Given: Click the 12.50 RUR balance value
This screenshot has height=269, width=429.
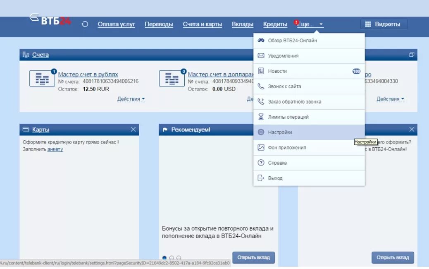Looking at the screenshot, I should (96, 89).
